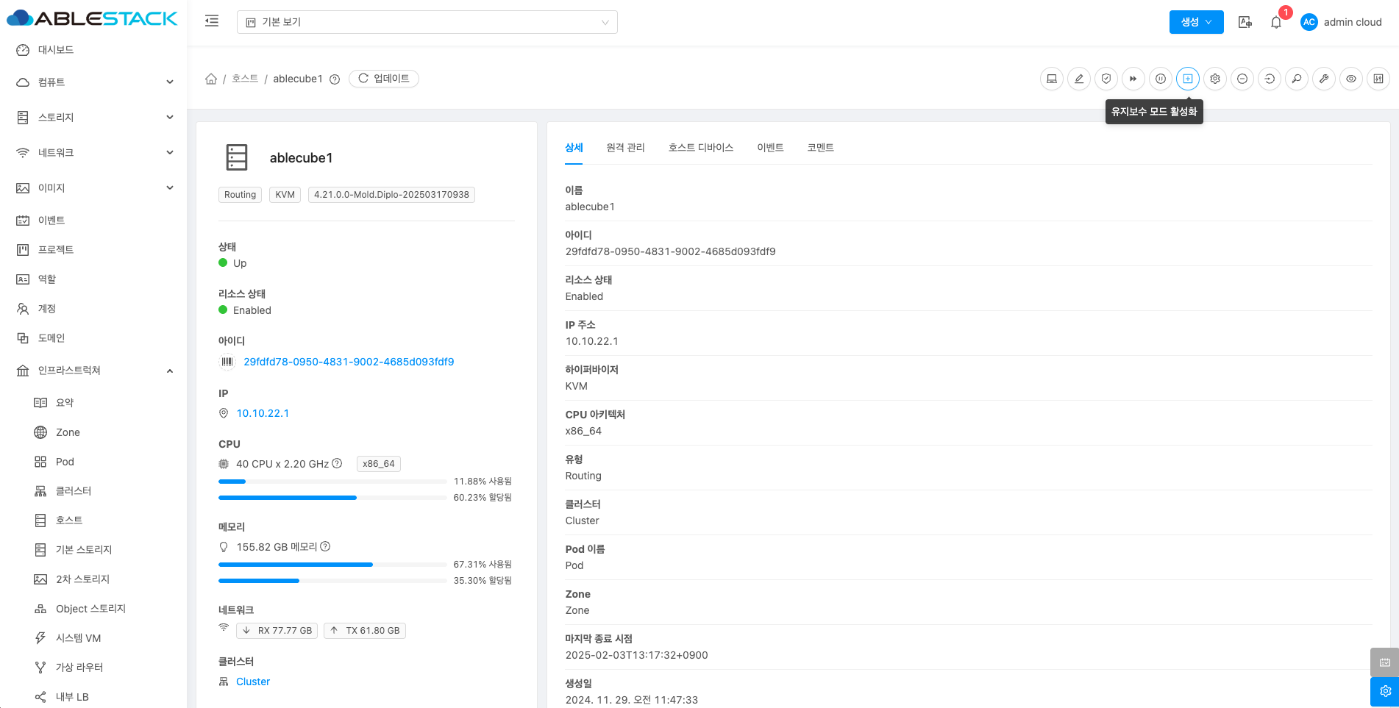
Task: Open the notification bell
Action: (1276, 22)
